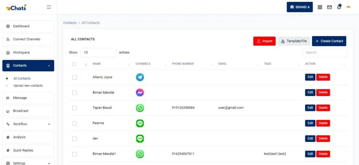Toggle the hamburger sidebar menu icon
This screenshot has width=359, height=165.
(x=49, y=7)
